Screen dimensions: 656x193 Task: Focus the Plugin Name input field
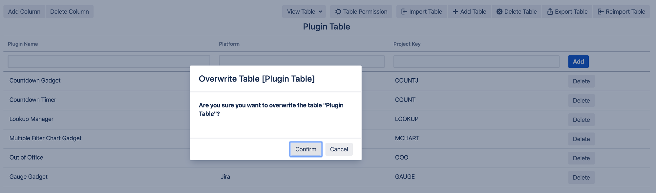tap(98, 62)
